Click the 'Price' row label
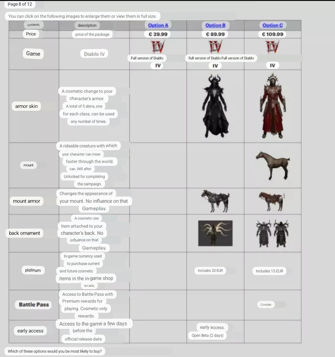Viewport: 335px width, 357px height. (31, 34)
